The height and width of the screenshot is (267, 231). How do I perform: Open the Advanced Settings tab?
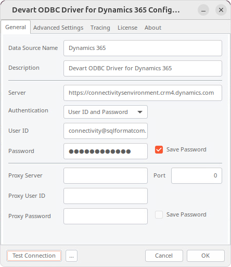[58, 28]
